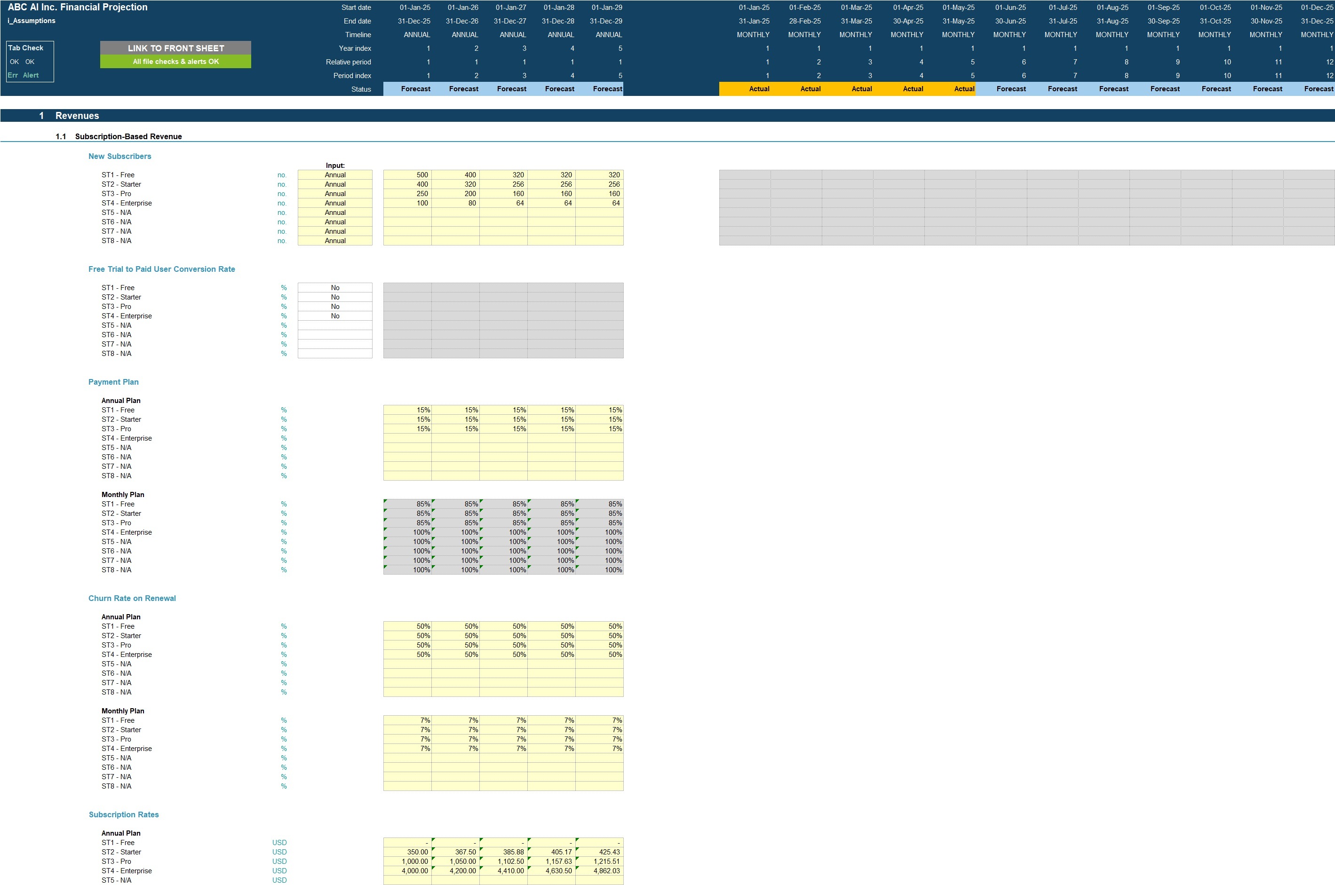The height and width of the screenshot is (885, 1335).
Task: Open ST4 - Enterprise input type dropdown (Annual)
Action: [335, 203]
